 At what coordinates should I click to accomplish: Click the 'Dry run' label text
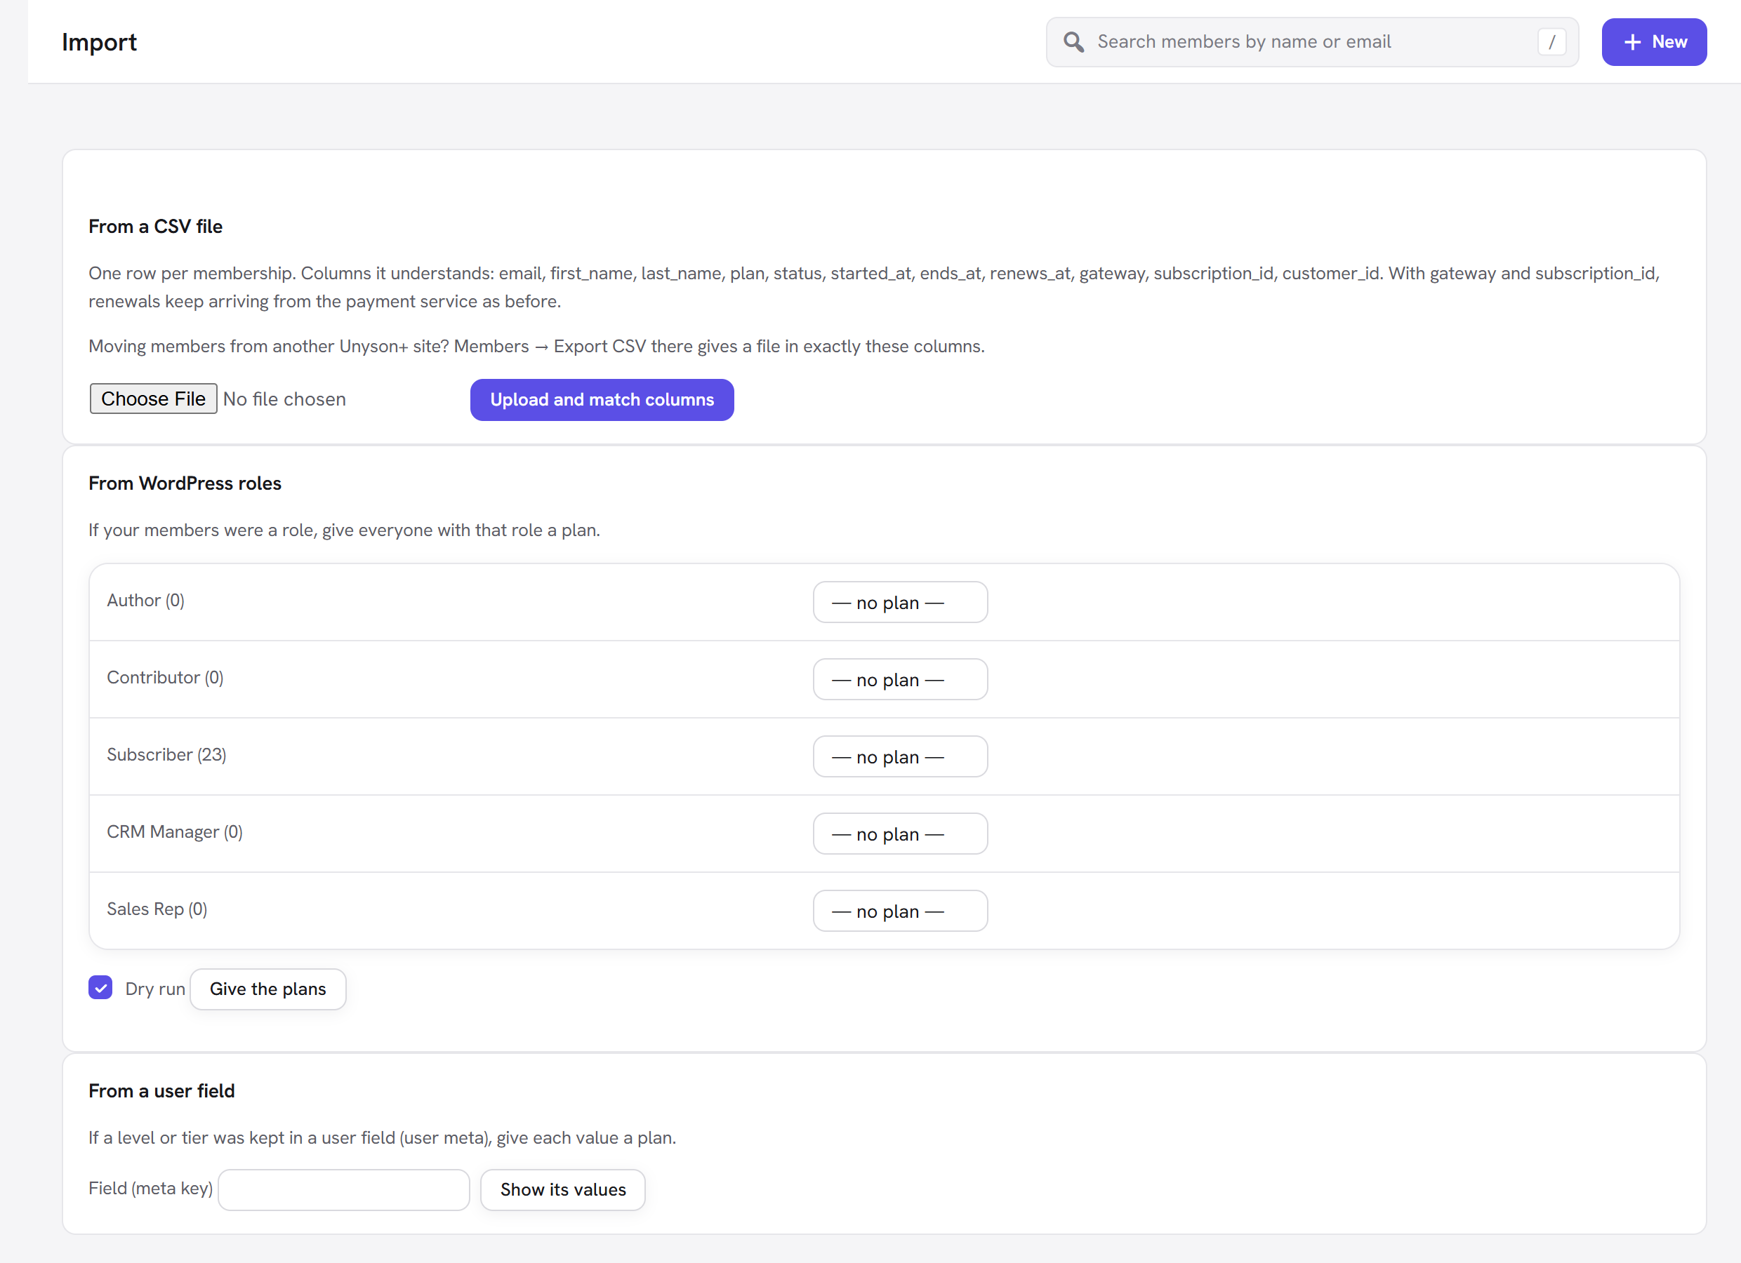coord(155,989)
